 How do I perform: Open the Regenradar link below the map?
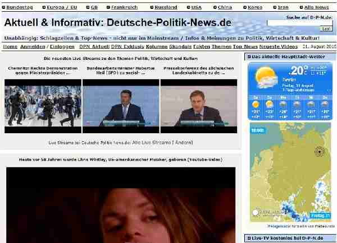301,226
